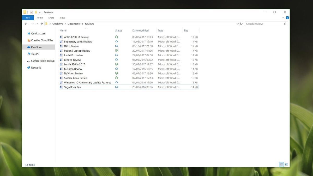This screenshot has width=313, height=176.
Task: Open Properties from the Quick Access Toolbar
Action: (x=31, y=12)
